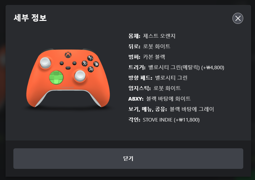This screenshot has width=255, height=180.
Task: Click the 닫기 button
Action: pos(128,158)
